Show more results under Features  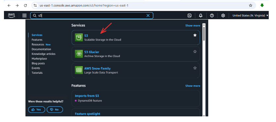pyautogui.click(x=193, y=86)
